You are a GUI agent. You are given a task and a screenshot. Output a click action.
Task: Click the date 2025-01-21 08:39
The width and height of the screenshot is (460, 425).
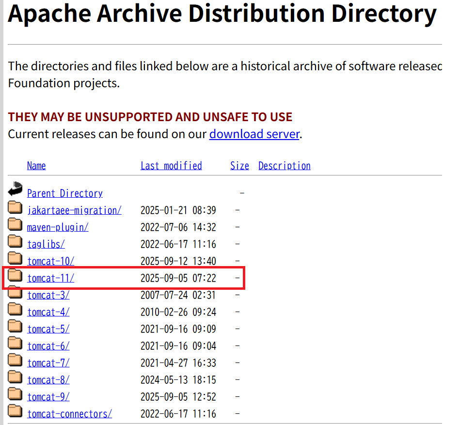(178, 210)
